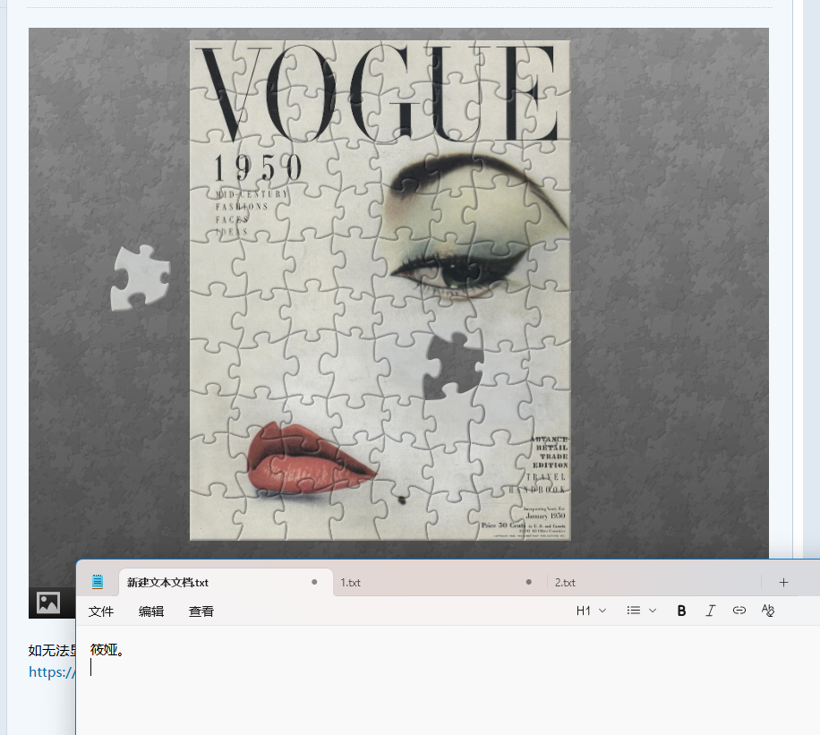Viewport: 820px width, 735px height.
Task: Open the 编辑 menu
Action: [151, 611]
